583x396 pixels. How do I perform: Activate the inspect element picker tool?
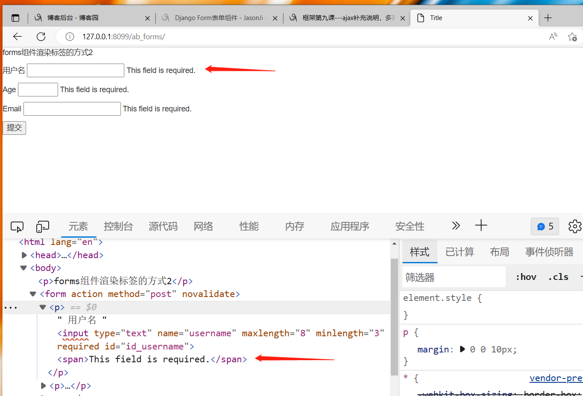(x=17, y=227)
